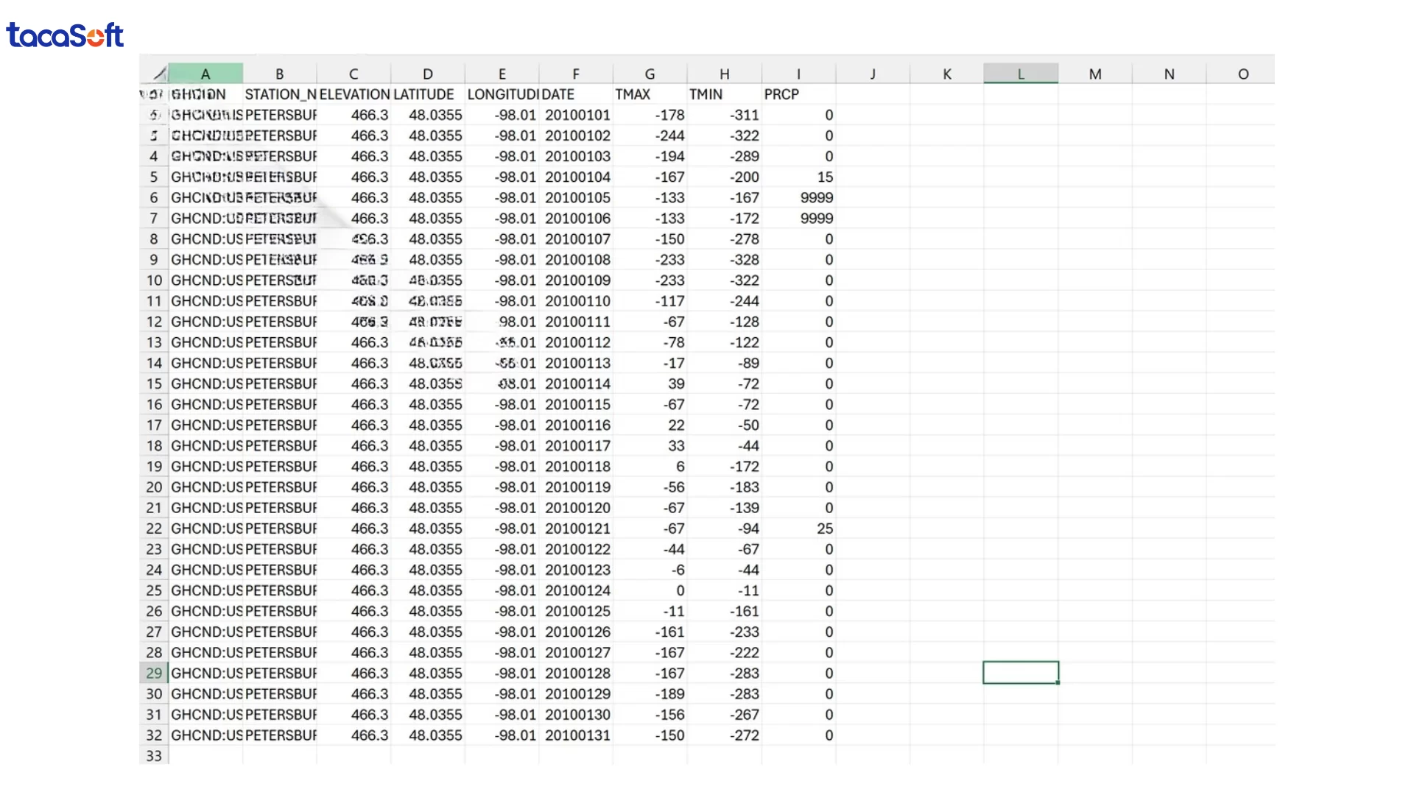Click TMAX cell 6 in row 19
The width and height of the screenshot is (1414, 795).
pos(650,466)
